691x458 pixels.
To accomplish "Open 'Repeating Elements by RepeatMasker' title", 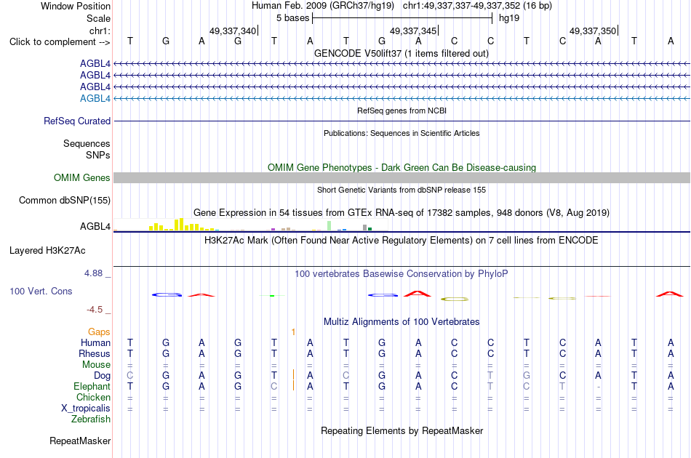I will 402,430.
